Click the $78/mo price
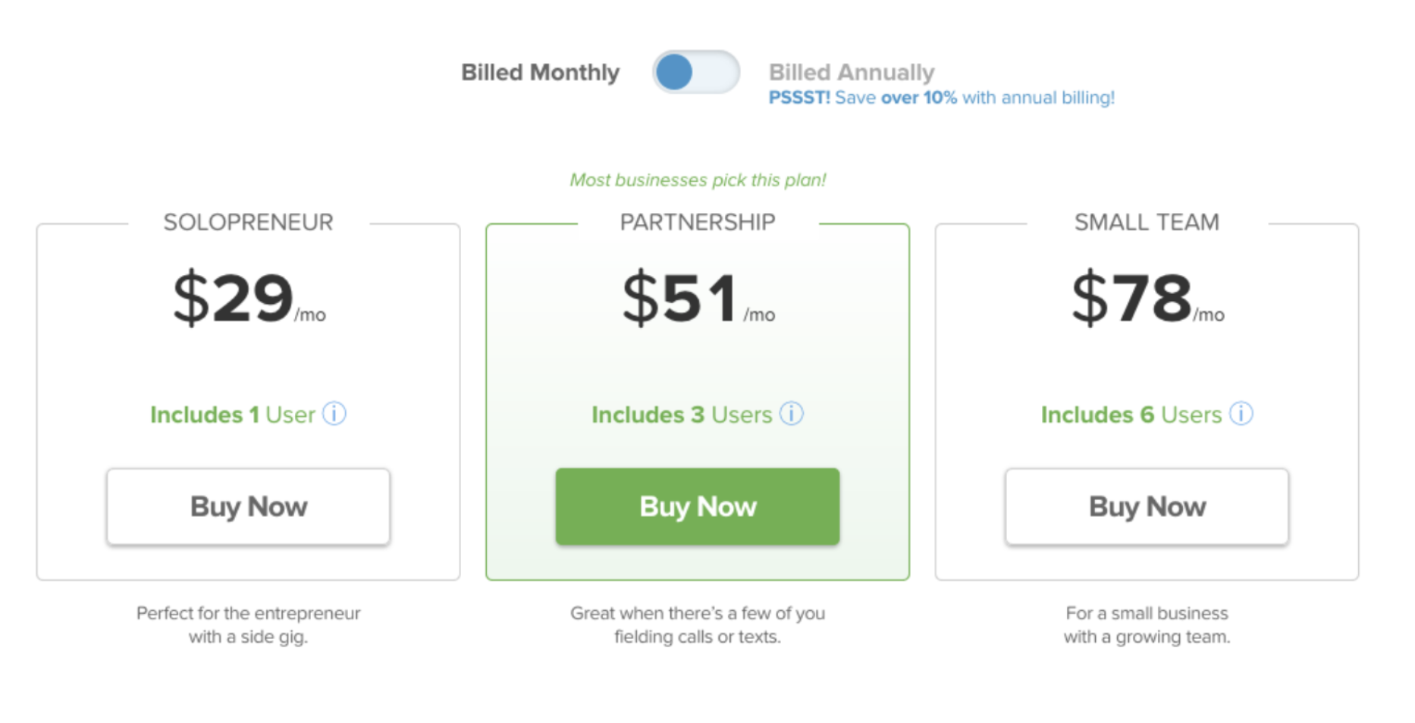This screenshot has width=1415, height=723. [x=1147, y=298]
